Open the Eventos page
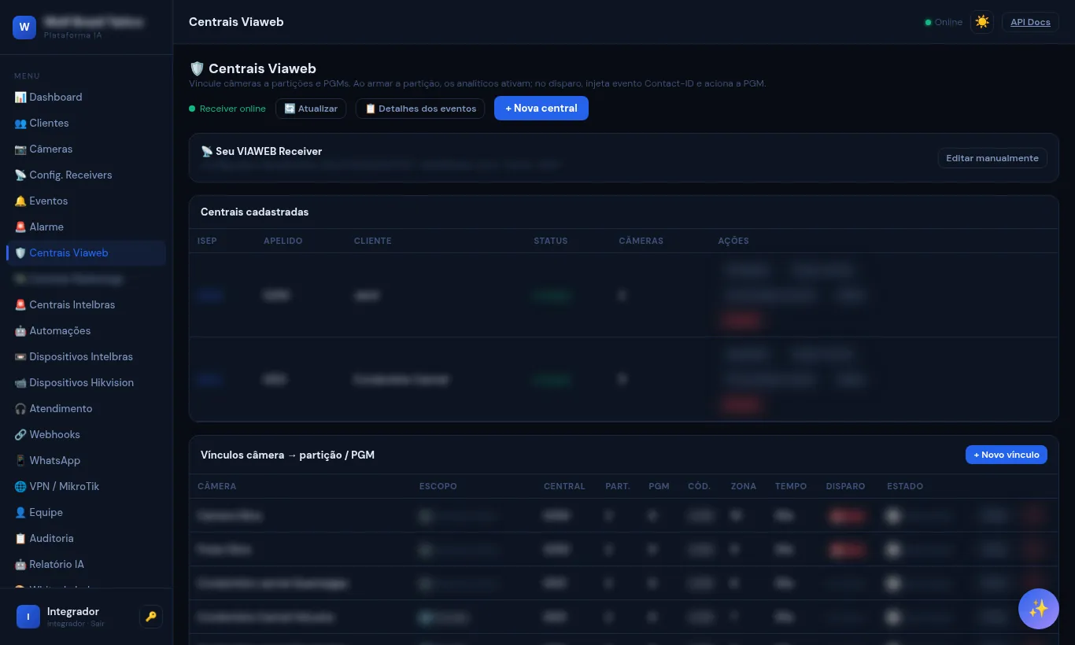 coord(87,201)
